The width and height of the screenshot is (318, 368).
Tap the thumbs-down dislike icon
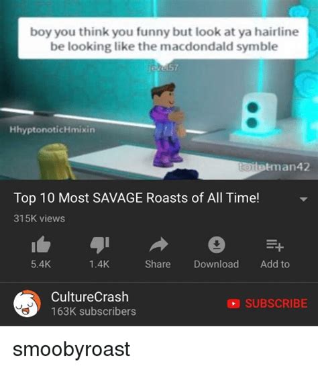(x=100, y=245)
